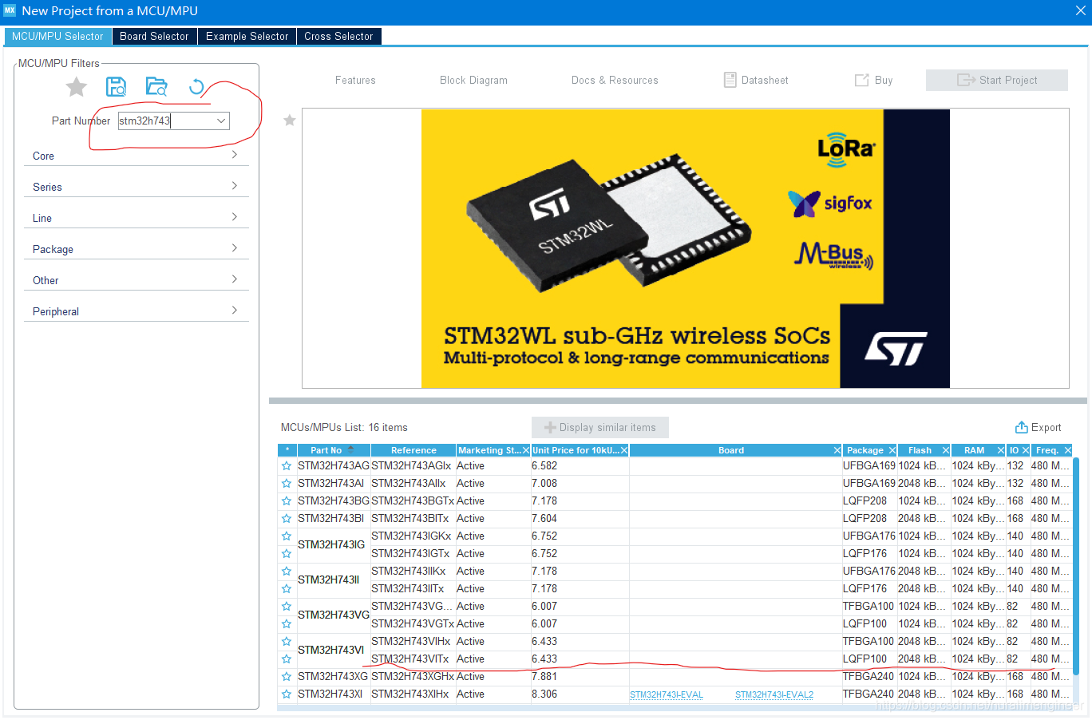Select the STM32H743VITx reference cell
The width and height of the screenshot is (1092, 720).
pyautogui.click(x=413, y=659)
